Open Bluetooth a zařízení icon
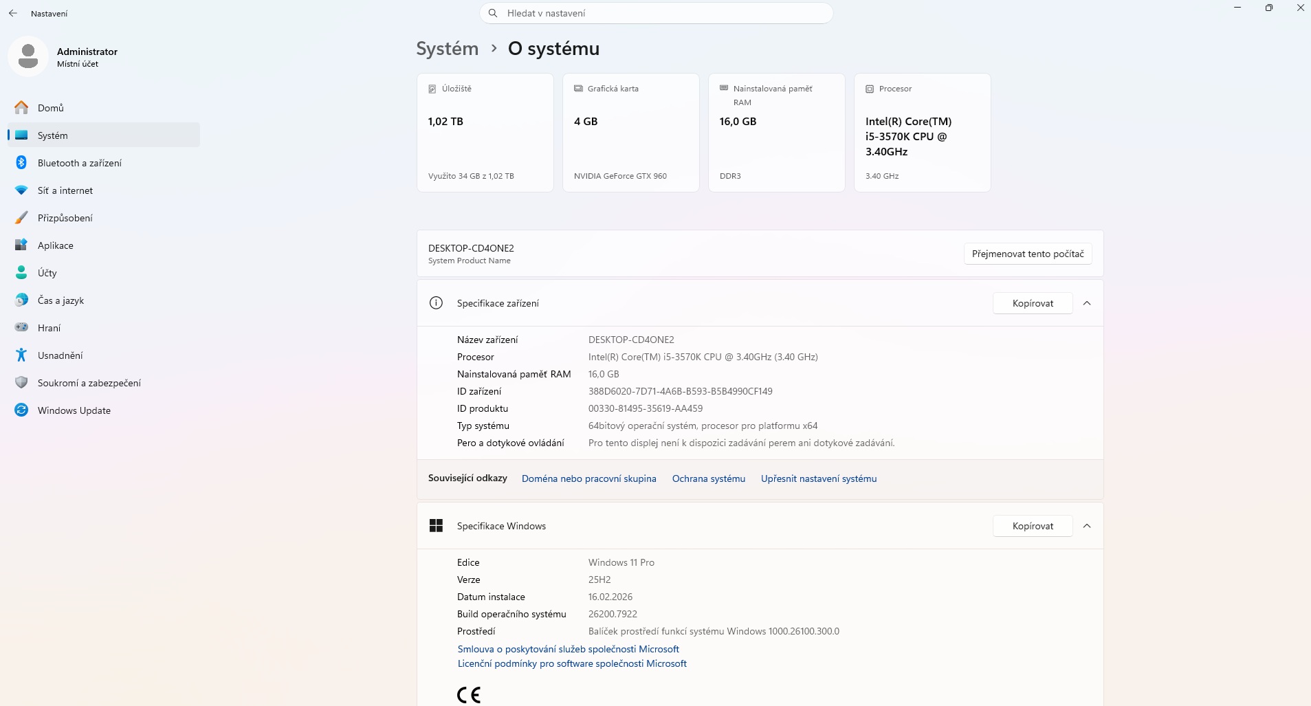1311x706 pixels. pyautogui.click(x=21, y=163)
